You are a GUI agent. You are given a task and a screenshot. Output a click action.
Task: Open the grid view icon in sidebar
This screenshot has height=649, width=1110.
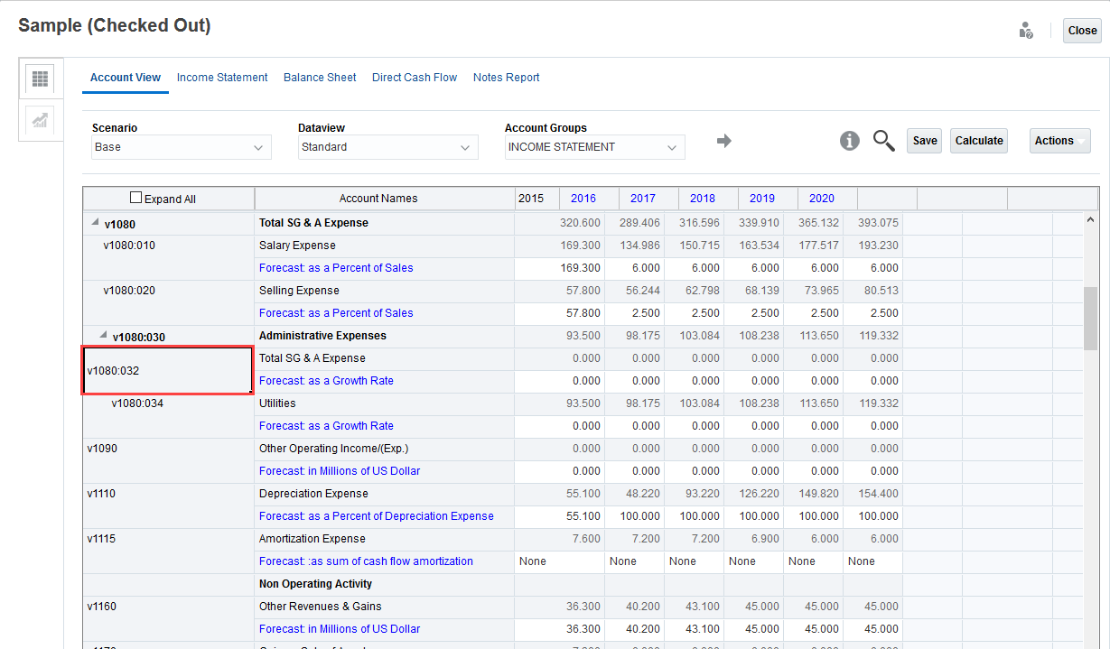40,79
